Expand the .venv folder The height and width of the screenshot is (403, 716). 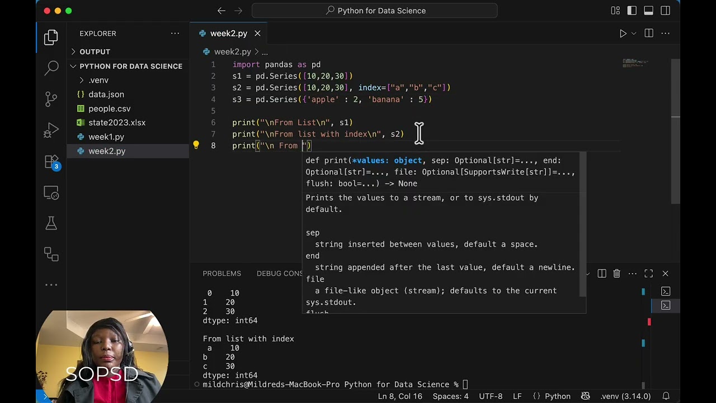click(128, 80)
